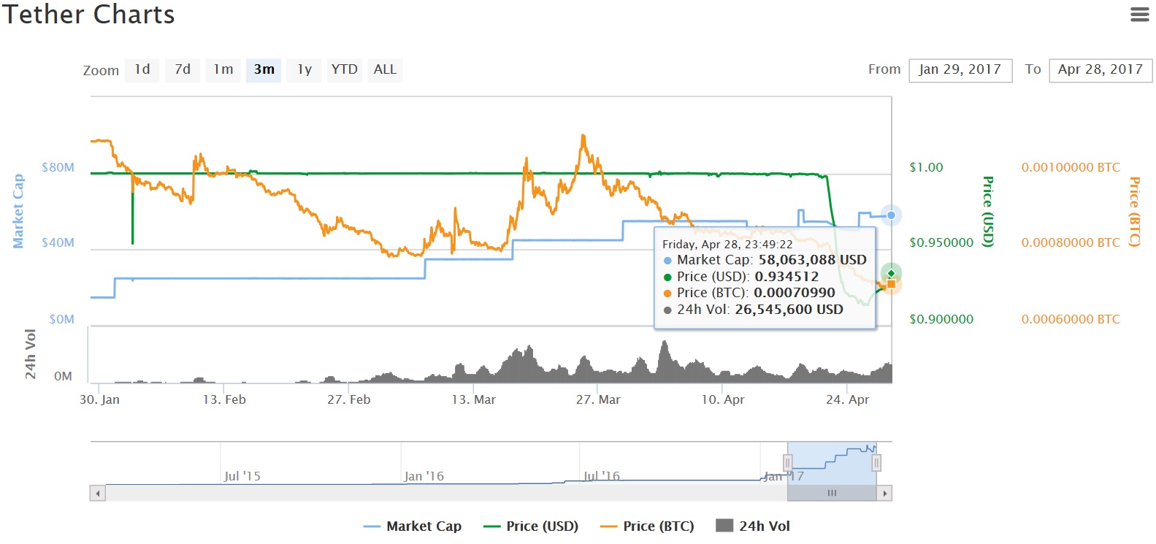Click the From date field
Screen dimensions: 1156x544
(960, 70)
